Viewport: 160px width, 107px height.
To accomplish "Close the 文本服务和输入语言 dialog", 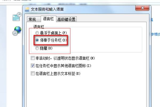I will pyautogui.click(x=142, y=8).
